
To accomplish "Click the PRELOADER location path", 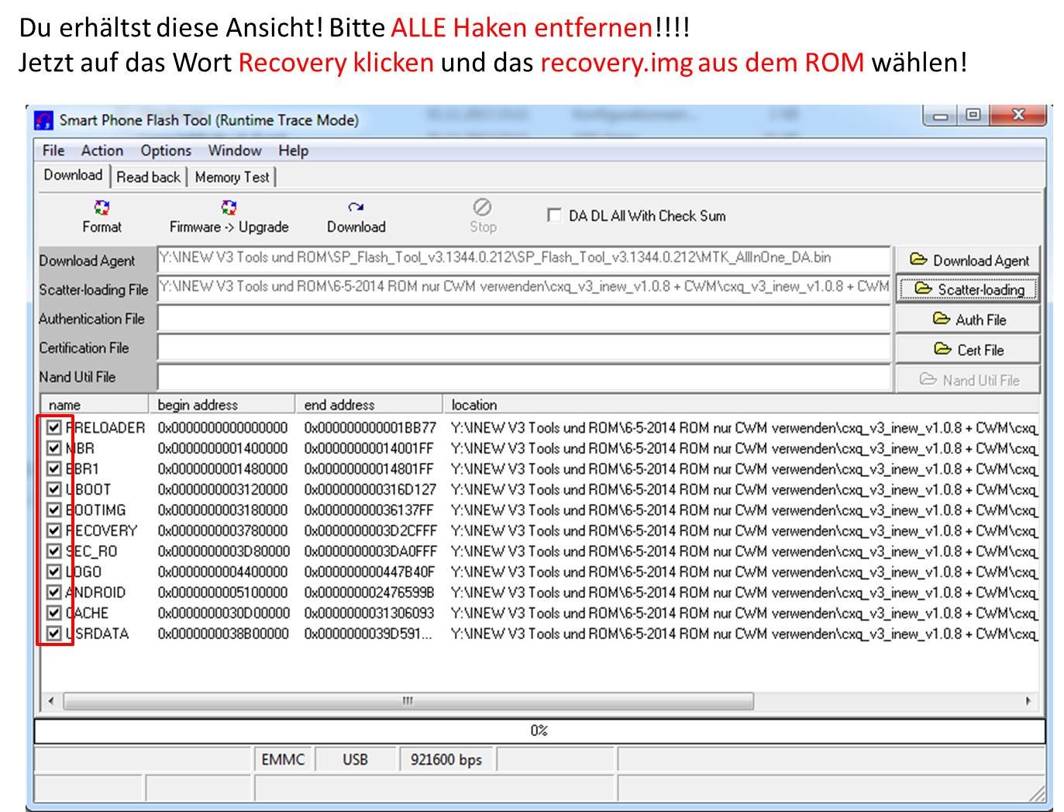I will point(744,427).
